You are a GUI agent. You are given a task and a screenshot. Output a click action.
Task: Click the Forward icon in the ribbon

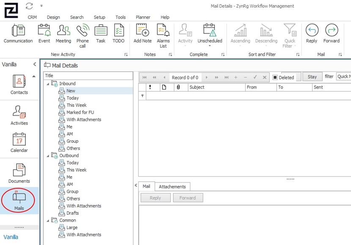[331, 33]
